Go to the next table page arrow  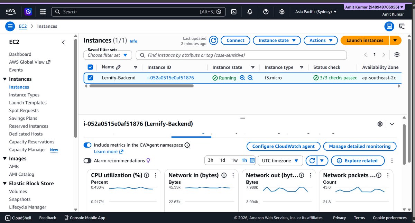click(x=384, y=55)
